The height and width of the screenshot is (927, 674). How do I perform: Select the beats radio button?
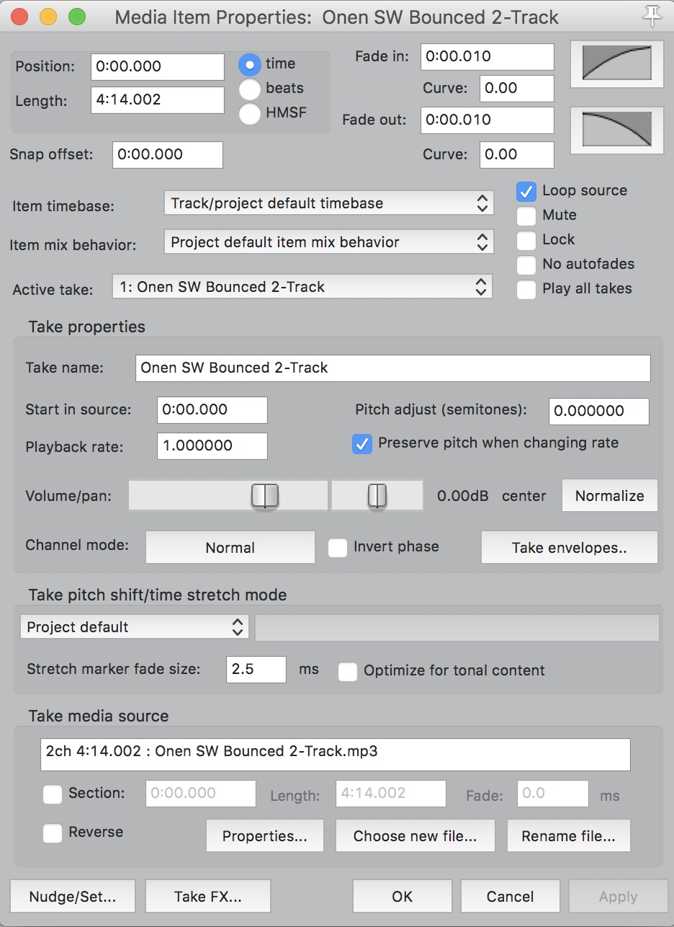tap(250, 89)
